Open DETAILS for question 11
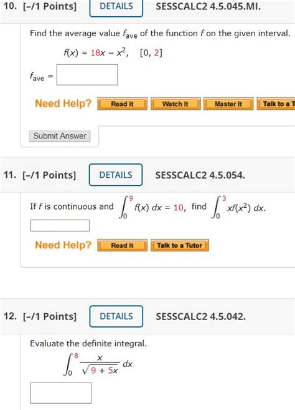The width and height of the screenshot is (295, 410). point(116,175)
